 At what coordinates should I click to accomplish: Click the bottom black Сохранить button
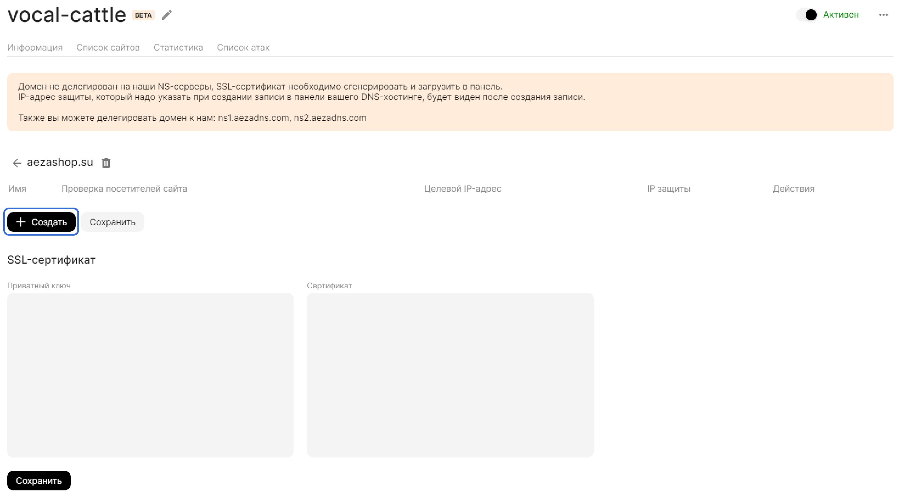pyautogui.click(x=39, y=480)
